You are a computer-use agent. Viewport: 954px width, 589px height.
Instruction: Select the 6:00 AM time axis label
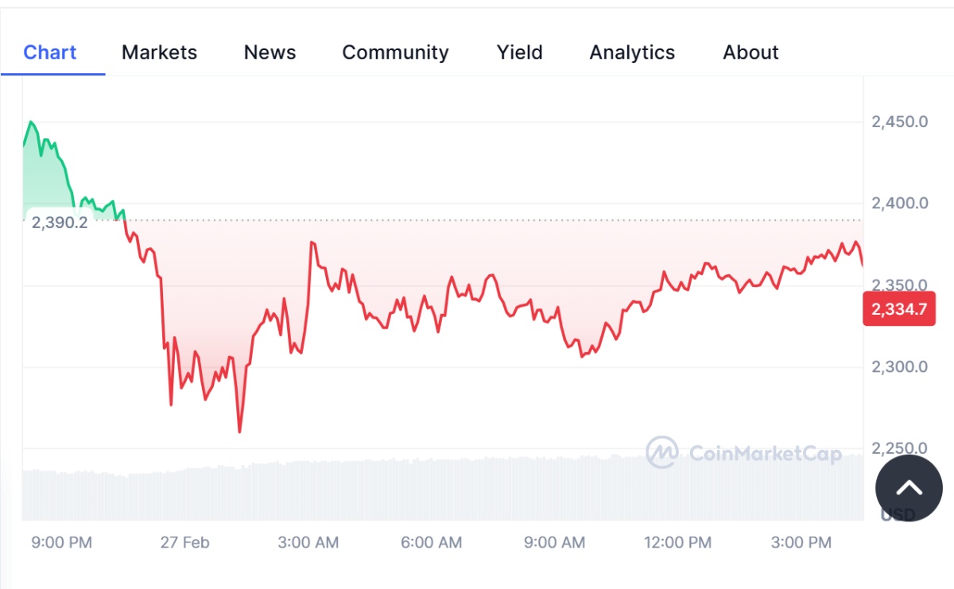pos(431,543)
